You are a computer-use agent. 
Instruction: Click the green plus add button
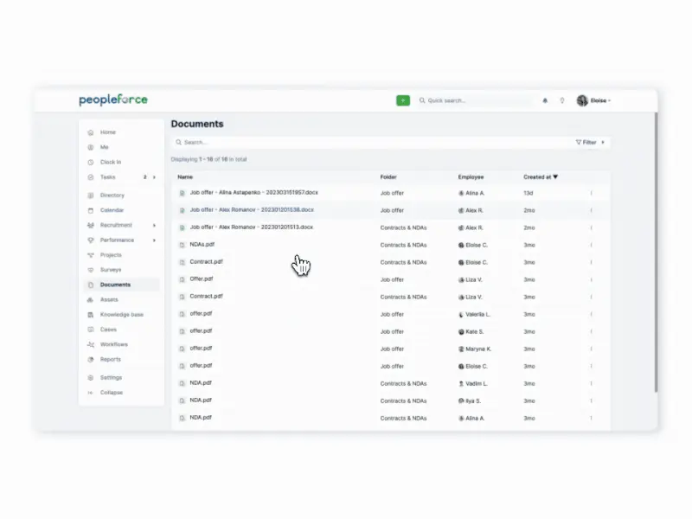point(402,100)
